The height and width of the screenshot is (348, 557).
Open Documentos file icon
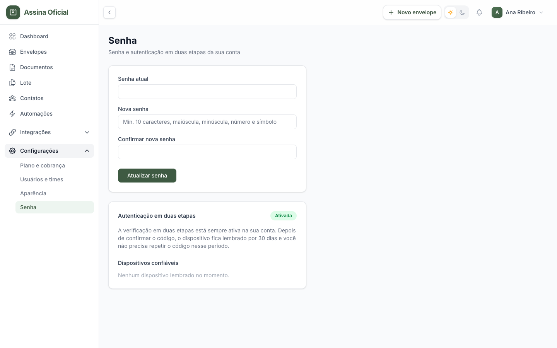pos(12,67)
